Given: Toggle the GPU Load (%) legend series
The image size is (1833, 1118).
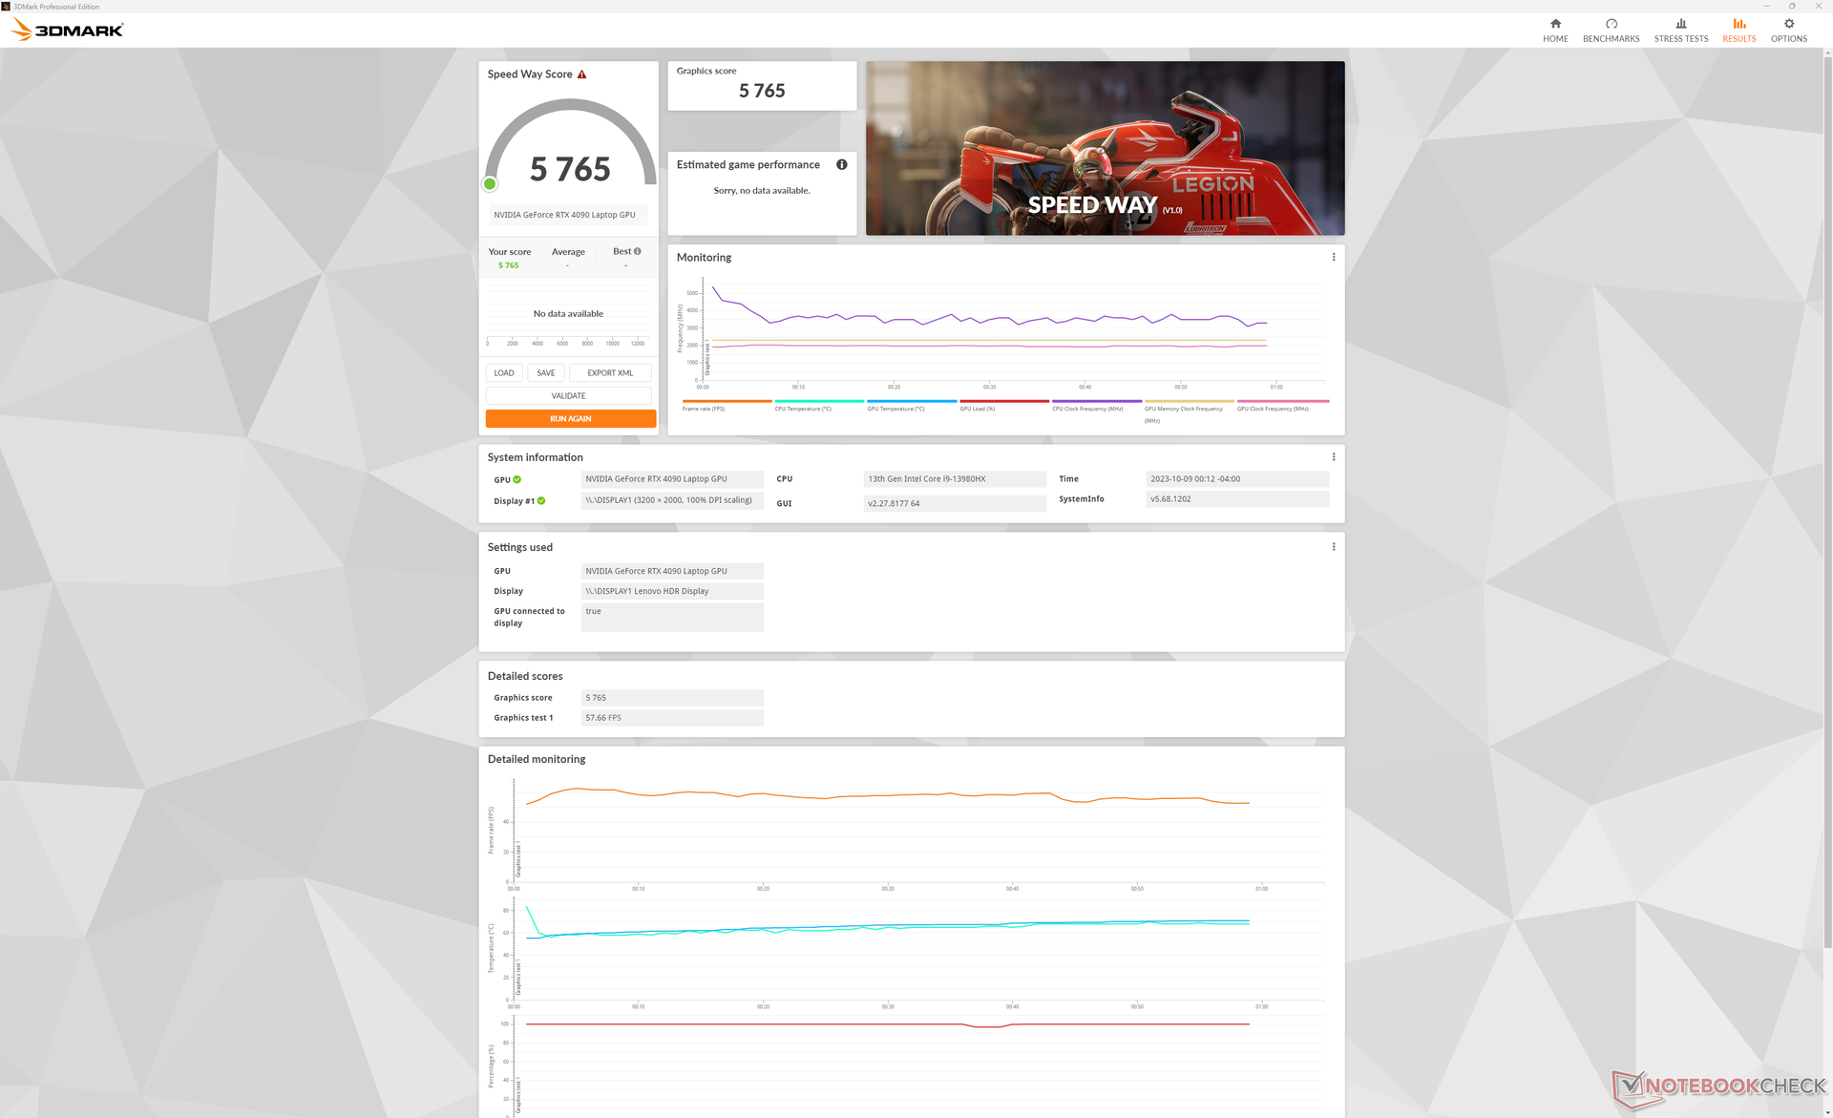Looking at the screenshot, I should 977,409.
